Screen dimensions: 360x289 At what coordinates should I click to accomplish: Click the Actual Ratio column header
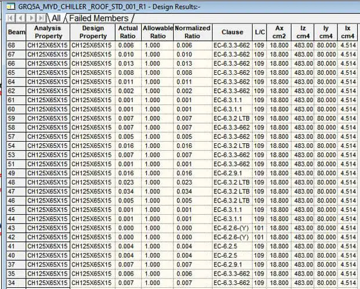[x=128, y=32]
